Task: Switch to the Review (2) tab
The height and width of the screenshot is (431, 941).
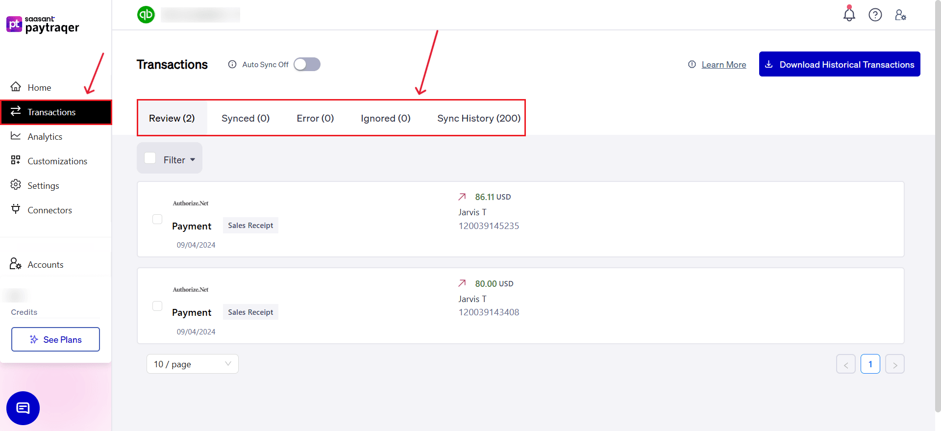Action: (172, 118)
